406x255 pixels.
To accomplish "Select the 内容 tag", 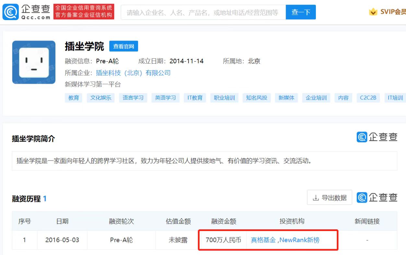I will coord(343,98).
